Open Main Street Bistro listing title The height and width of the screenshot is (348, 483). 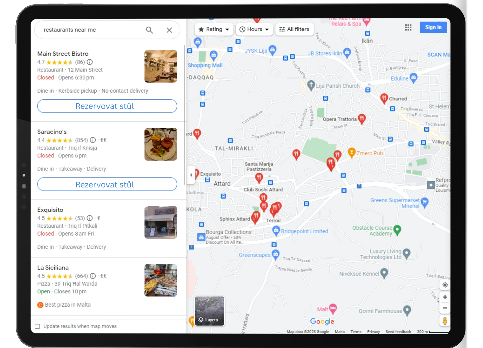click(x=63, y=54)
